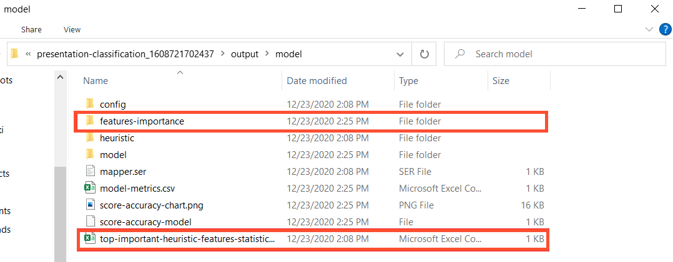The width and height of the screenshot is (673, 262).
Task: Click the model-metrics.csv Excel icon
Action: [90, 189]
